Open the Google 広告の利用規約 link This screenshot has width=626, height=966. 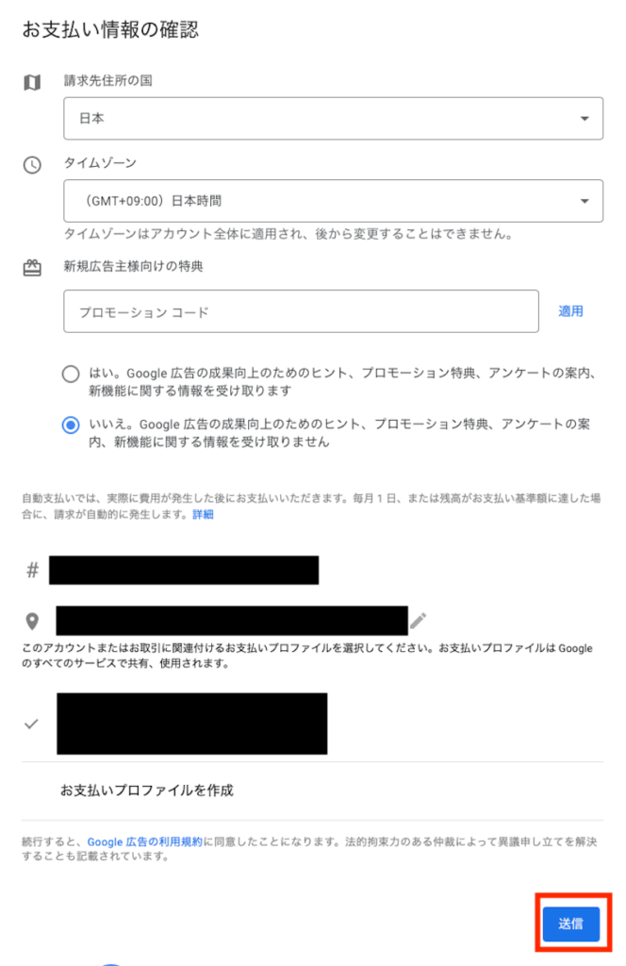[x=144, y=841]
